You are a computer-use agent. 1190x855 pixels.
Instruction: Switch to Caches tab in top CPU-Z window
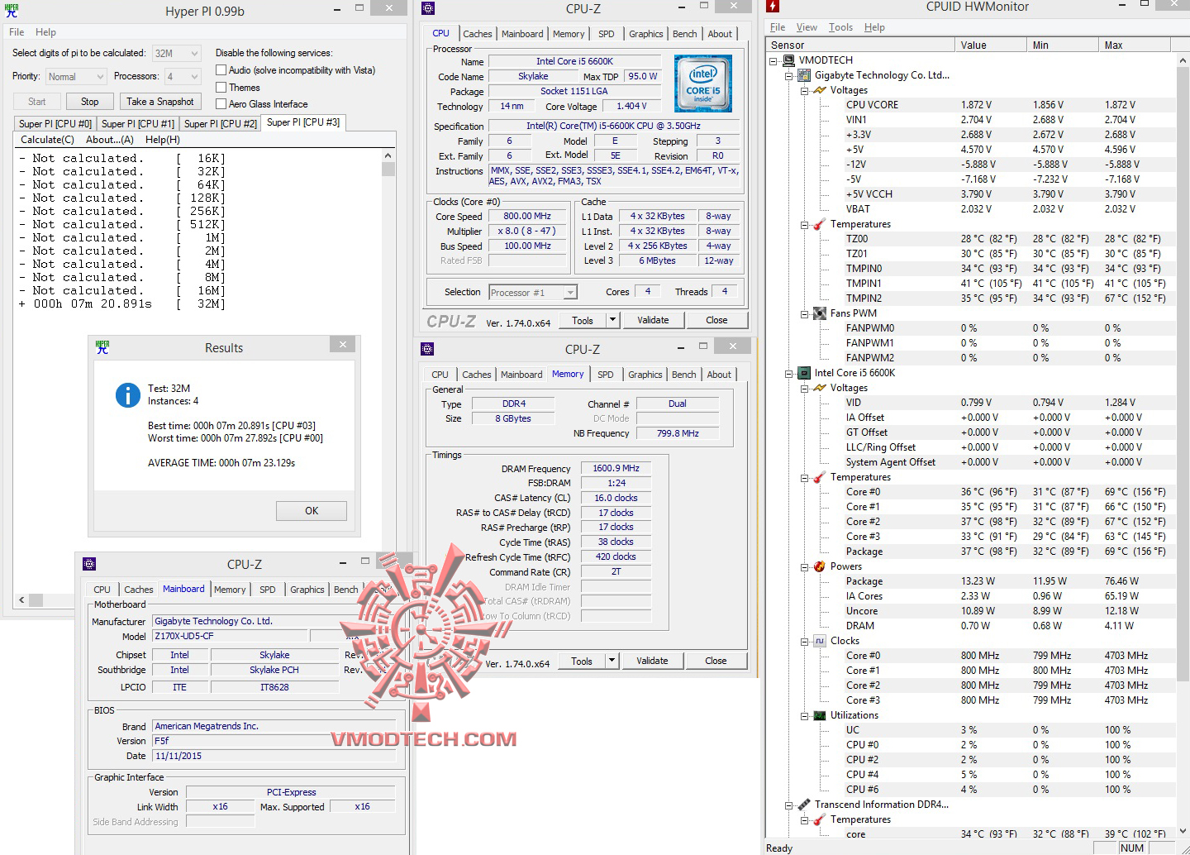pyautogui.click(x=477, y=34)
